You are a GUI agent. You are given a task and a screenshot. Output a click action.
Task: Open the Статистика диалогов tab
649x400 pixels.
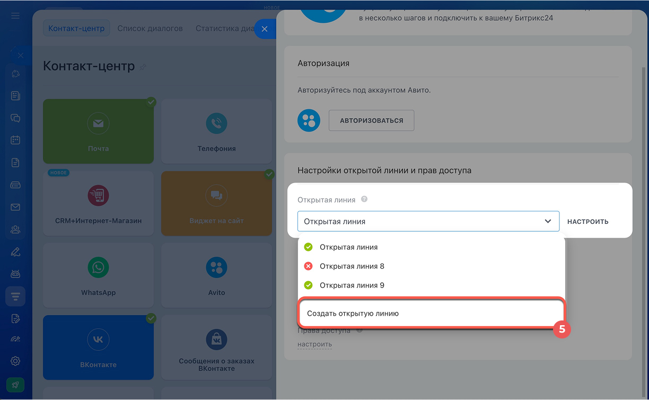click(225, 28)
